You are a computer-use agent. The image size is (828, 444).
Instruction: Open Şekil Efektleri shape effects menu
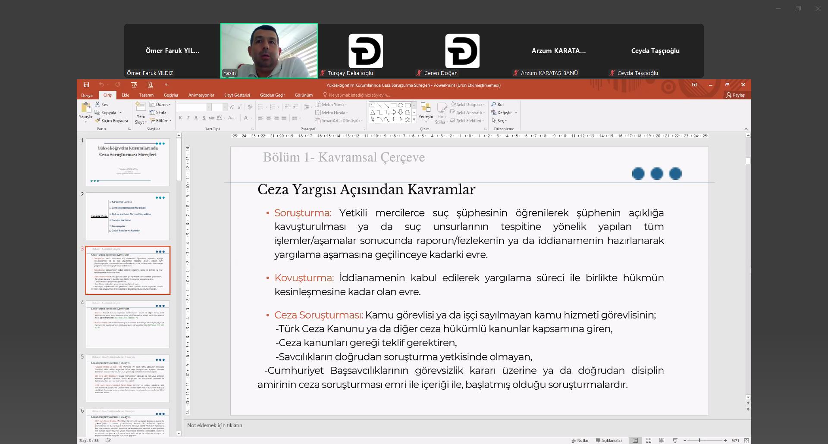coord(467,121)
